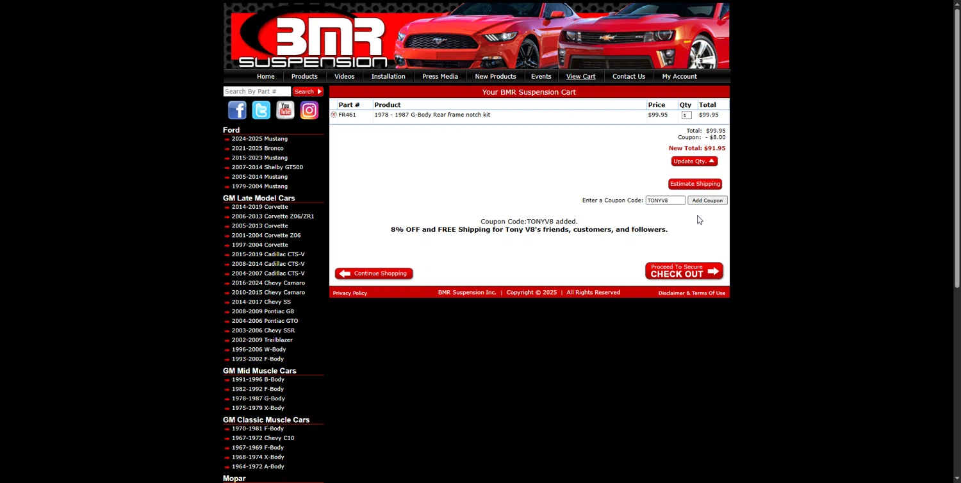Open the Products menu

[304, 76]
